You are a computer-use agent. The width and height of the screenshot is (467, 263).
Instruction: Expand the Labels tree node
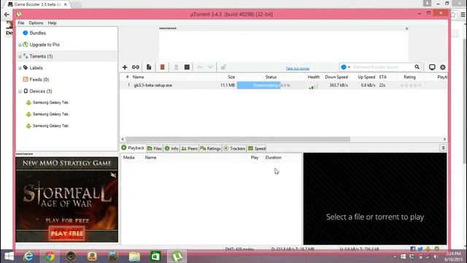20,68
